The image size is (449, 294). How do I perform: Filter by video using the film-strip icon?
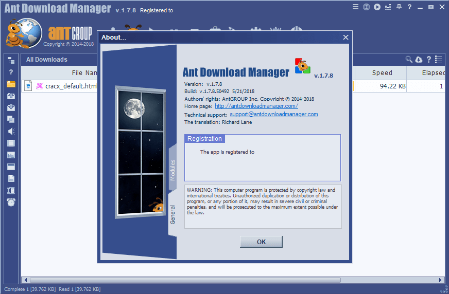pos(11,143)
